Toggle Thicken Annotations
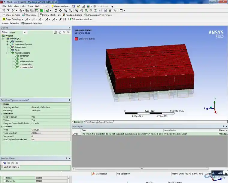Screen dimensions: 228x183 click(x=80, y=19)
